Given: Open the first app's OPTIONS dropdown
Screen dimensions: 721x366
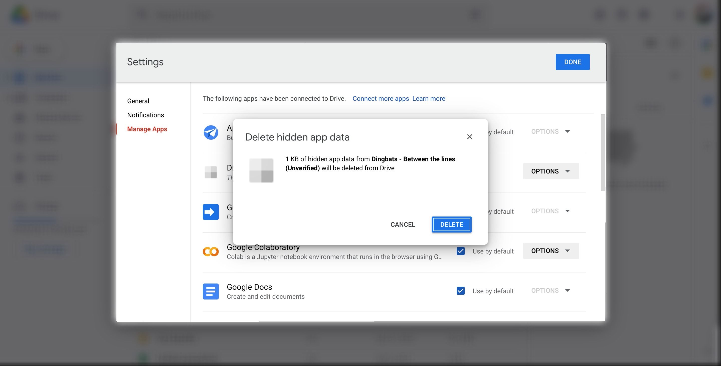Looking at the screenshot, I should pos(550,131).
